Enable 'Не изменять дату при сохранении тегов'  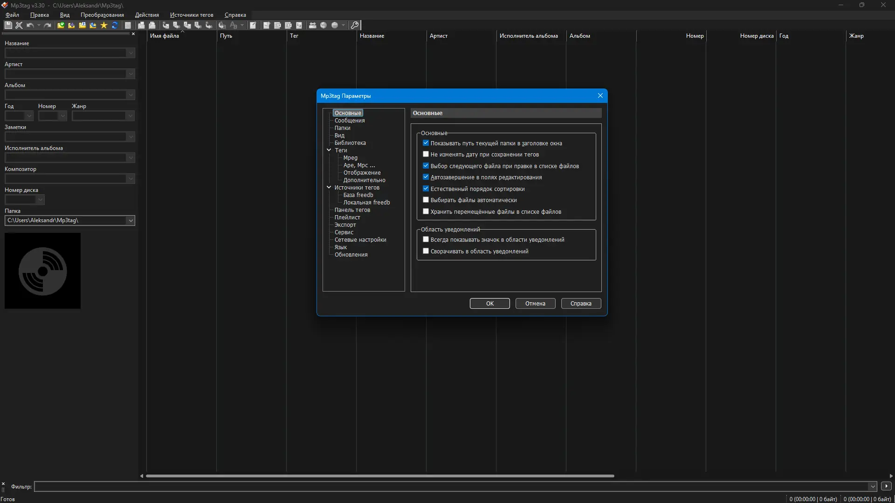click(x=426, y=154)
